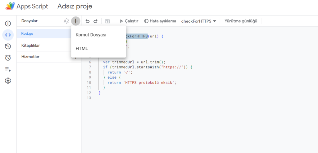Open Project Settings gear icon
318x153 pixels.
(x=8, y=81)
